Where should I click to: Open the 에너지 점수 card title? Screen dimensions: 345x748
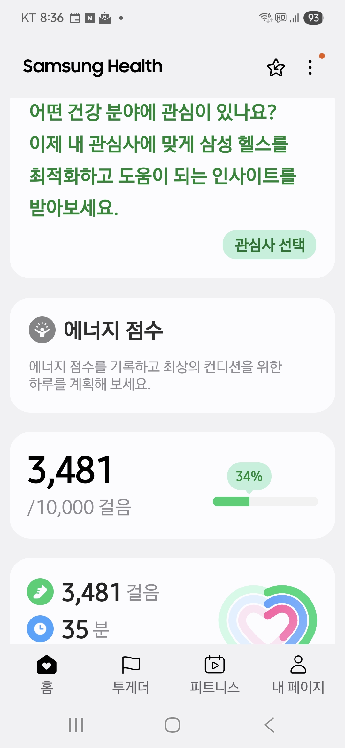113,331
